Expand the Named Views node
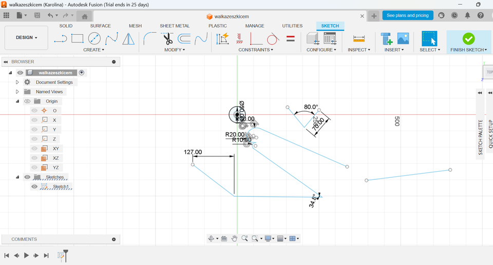 click(x=17, y=92)
